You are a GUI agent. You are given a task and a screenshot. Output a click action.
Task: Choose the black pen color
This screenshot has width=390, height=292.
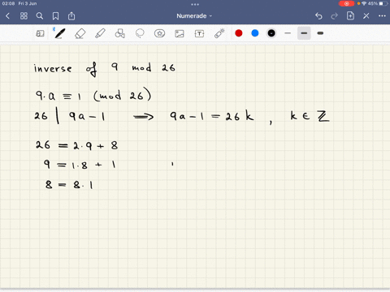[271, 33]
